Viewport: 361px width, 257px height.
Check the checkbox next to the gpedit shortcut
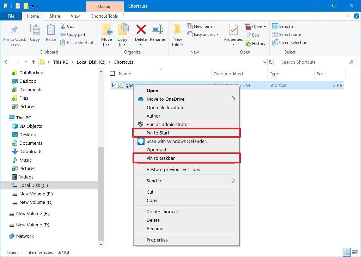(x=115, y=85)
